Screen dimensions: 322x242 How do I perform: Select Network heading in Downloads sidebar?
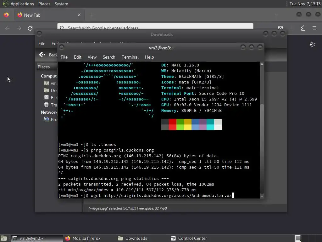click(x=49, y=112)
